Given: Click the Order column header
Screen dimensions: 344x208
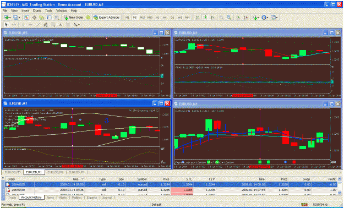Looking at the screenshot, I should click(12, 179).
